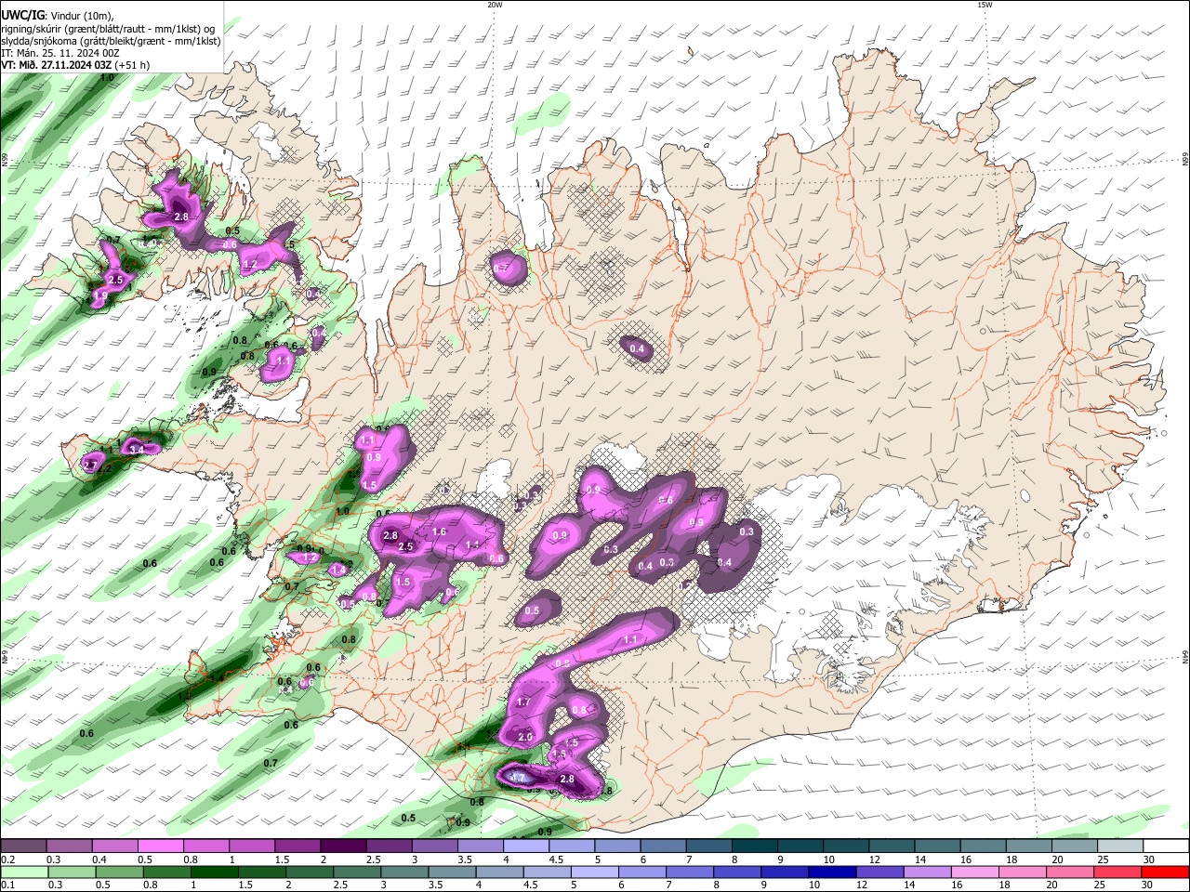Image resolution: width=1190 pixels, height=892 pixels.
Task: Click the pale green first swatch in the lower legend row
Action: (23, 872)
